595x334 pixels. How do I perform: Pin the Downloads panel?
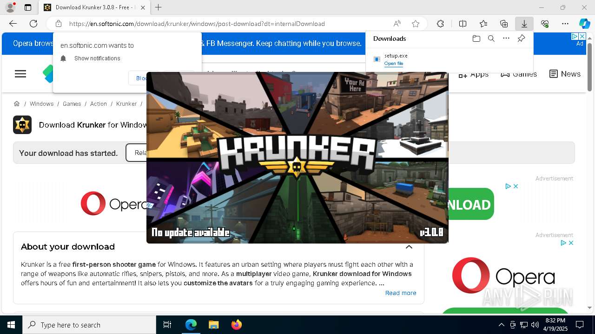click(x=521, y=39)
